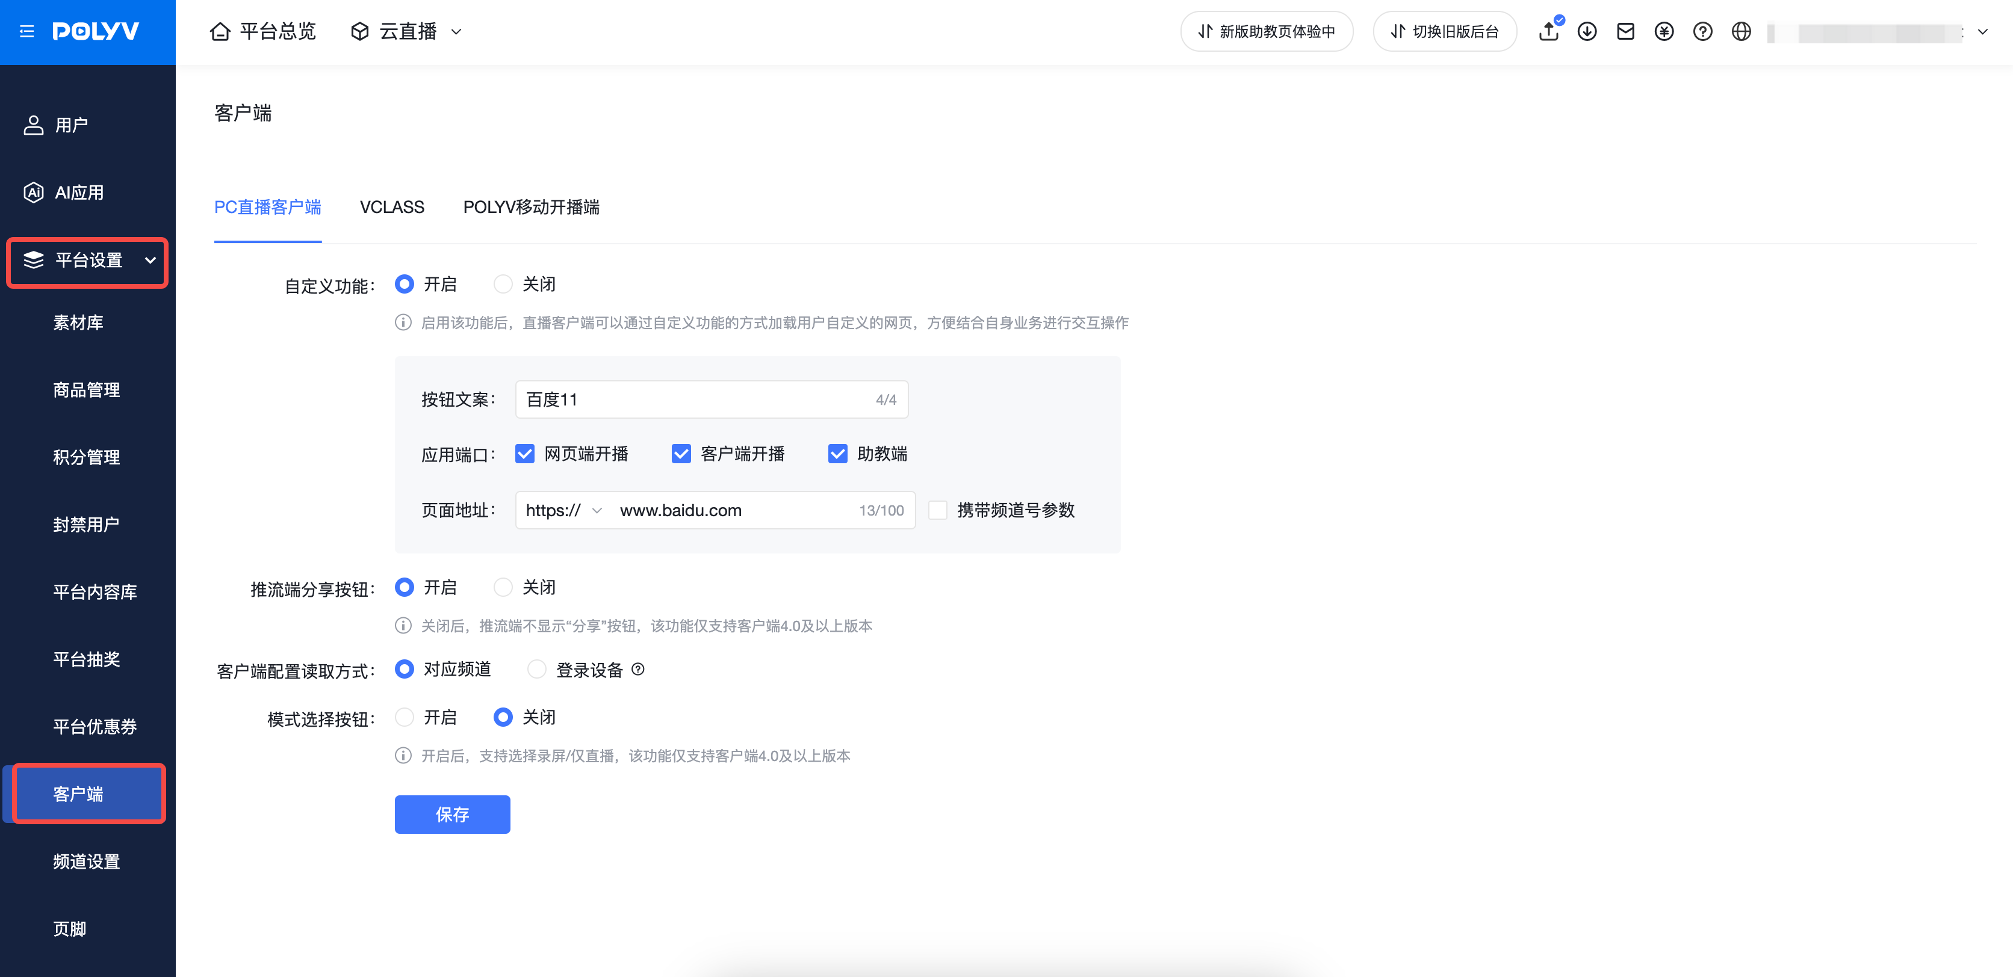Toggle the 客户端开播 checkbox
Image resolution: width=2013 pixels, height=977 pixels.
point(681,454)
